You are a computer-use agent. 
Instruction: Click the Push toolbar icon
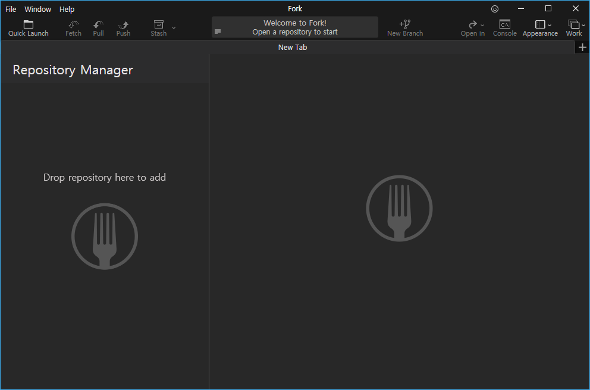click(x=124, y=25)
